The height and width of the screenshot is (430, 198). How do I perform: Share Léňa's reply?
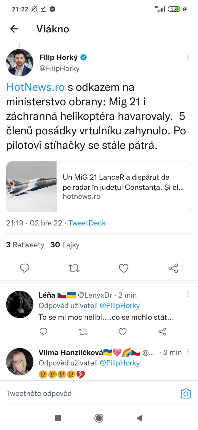(x=162, y=332)
